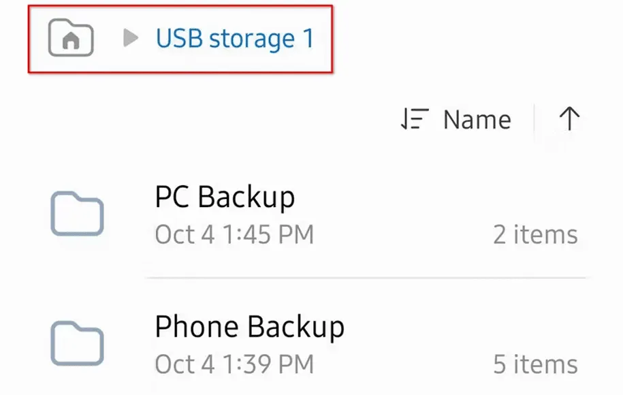Click the gray breadcrumb separator triangle
623x395 pixels.
(x=131, y=39)
